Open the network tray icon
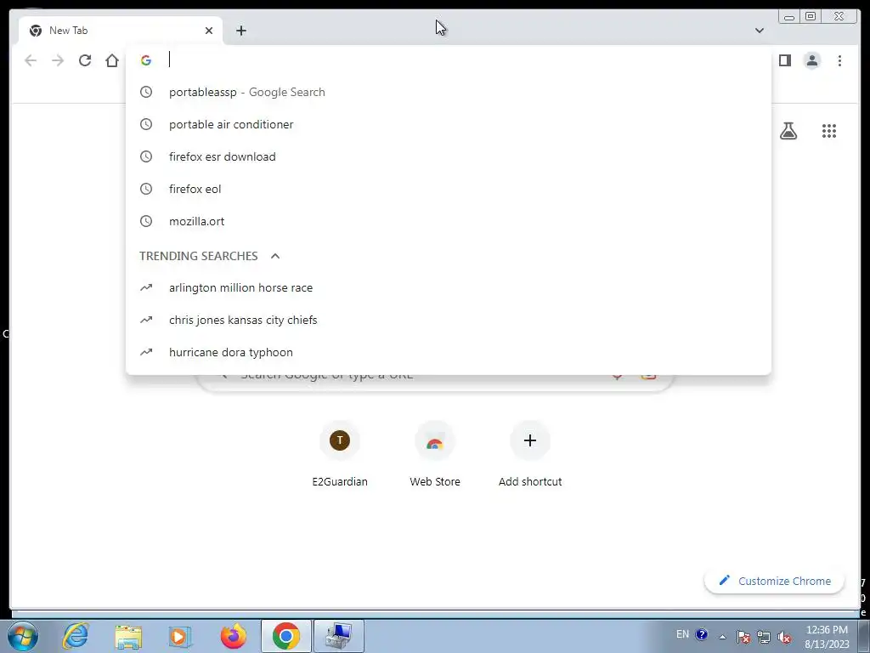This screenshot has width=870, height=653. [x=764, y=637]
